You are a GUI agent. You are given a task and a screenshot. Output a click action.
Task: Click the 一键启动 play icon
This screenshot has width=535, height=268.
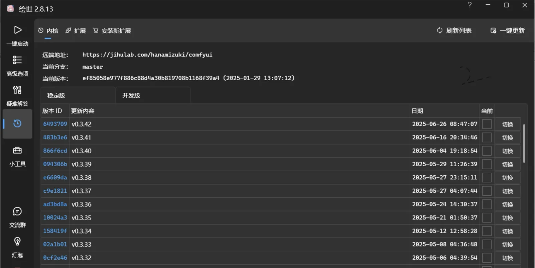point(17,30)
